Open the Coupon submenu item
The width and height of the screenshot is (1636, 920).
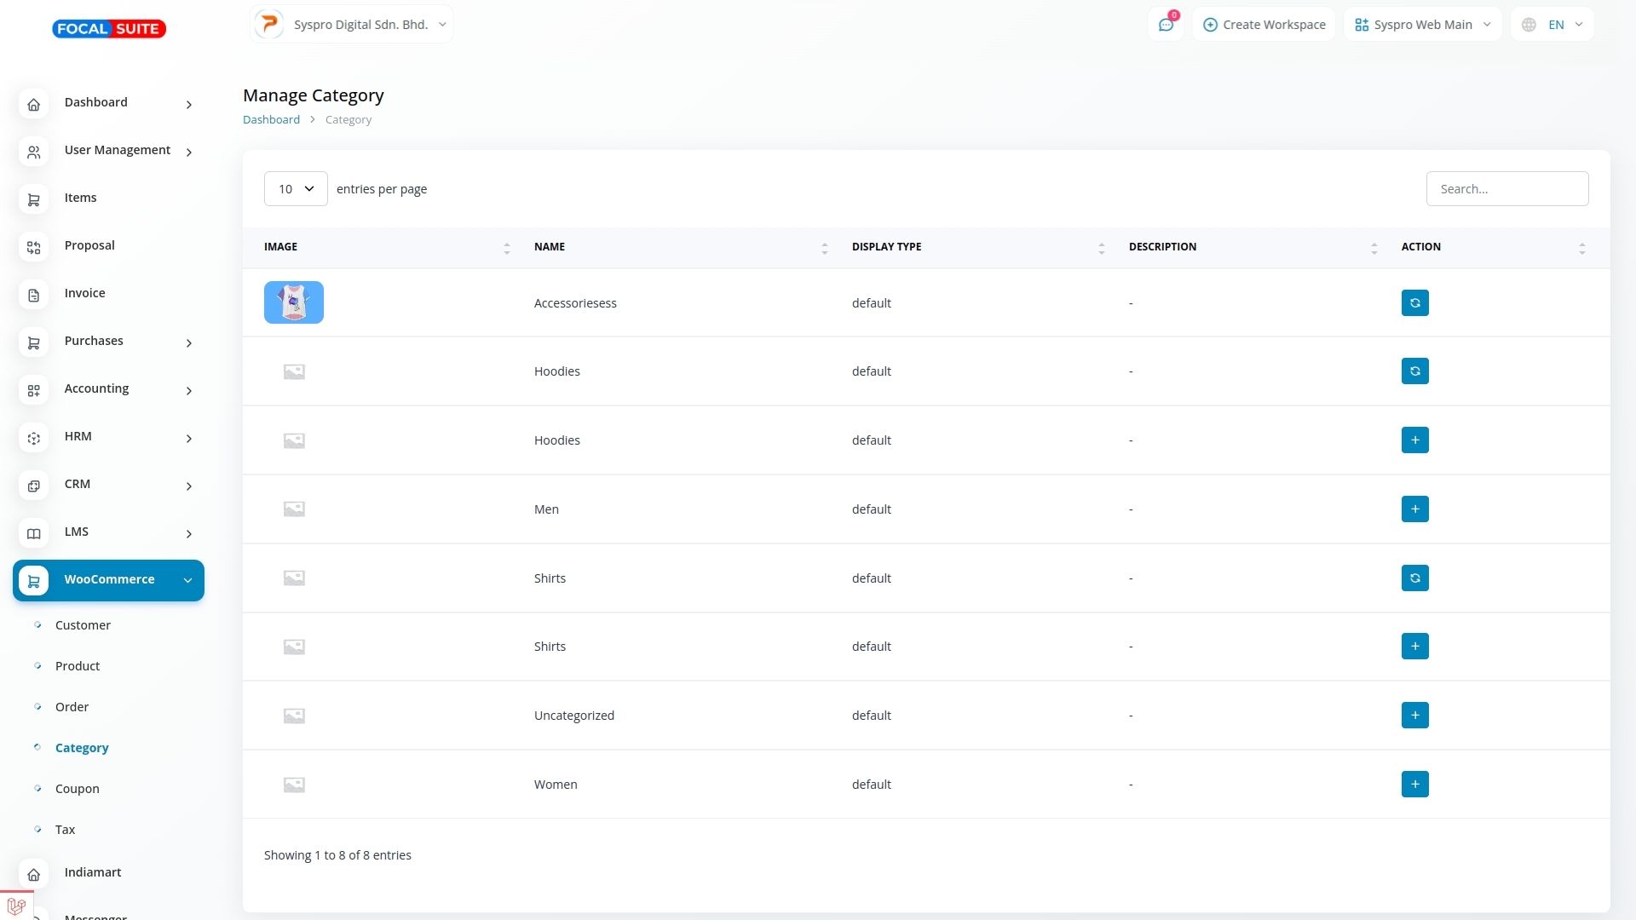77,789
